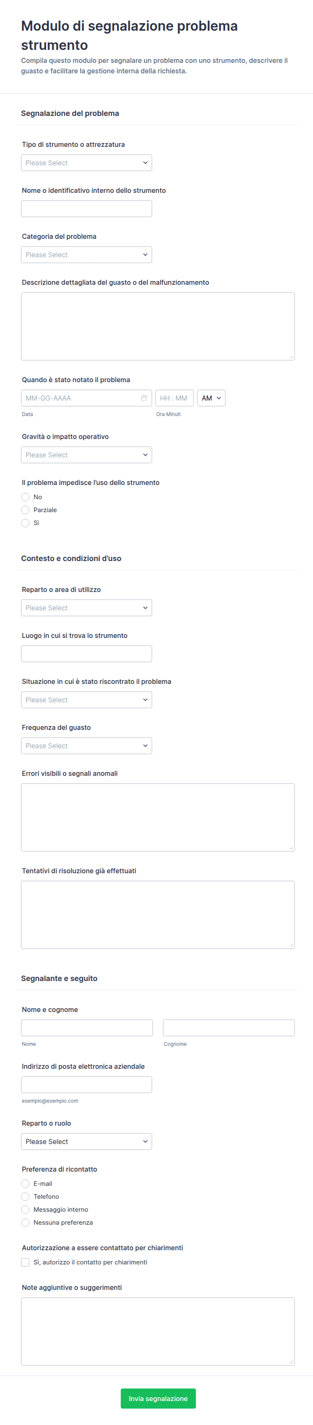Click the company email address field

86,1085
